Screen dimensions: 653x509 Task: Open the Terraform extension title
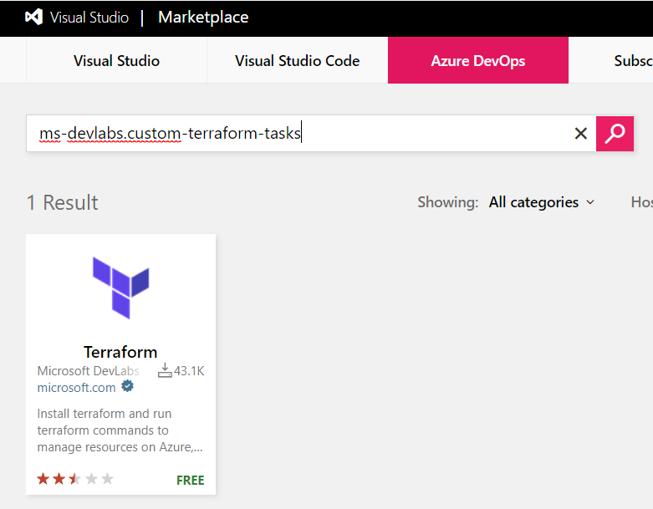point(120,352)
